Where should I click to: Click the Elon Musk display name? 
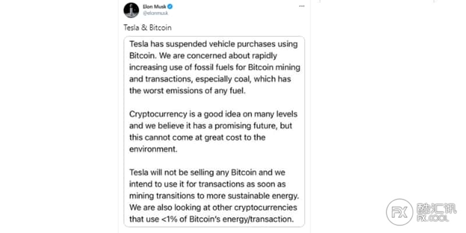click(154, 6)
